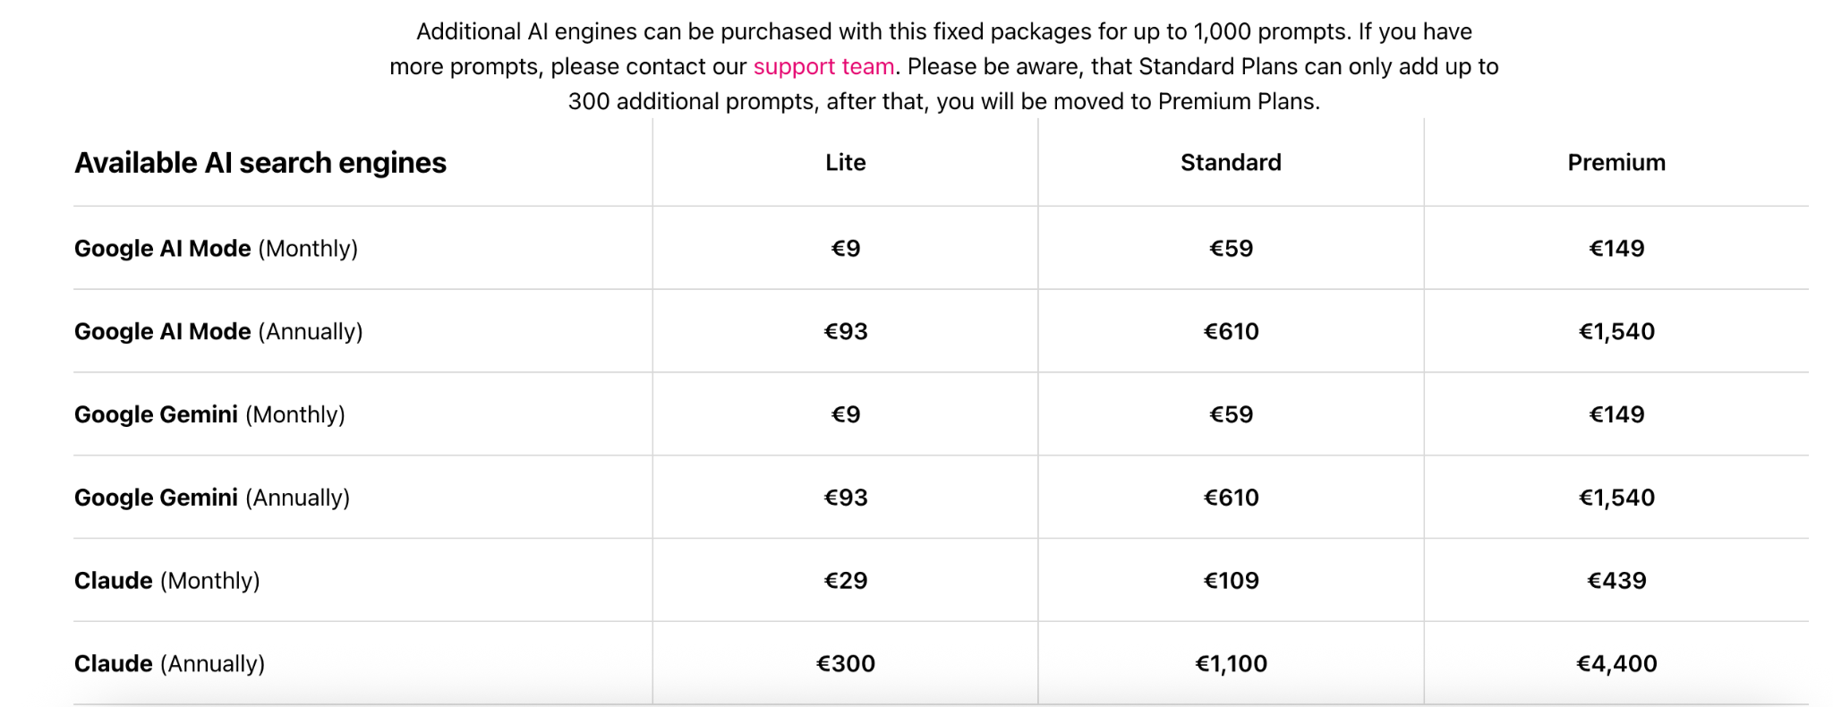
Task: Click the €1,100 Standard price for Claude Annually
Action: [x=1231, y=664]
